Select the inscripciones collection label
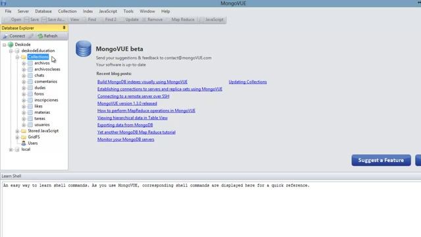 46,100
